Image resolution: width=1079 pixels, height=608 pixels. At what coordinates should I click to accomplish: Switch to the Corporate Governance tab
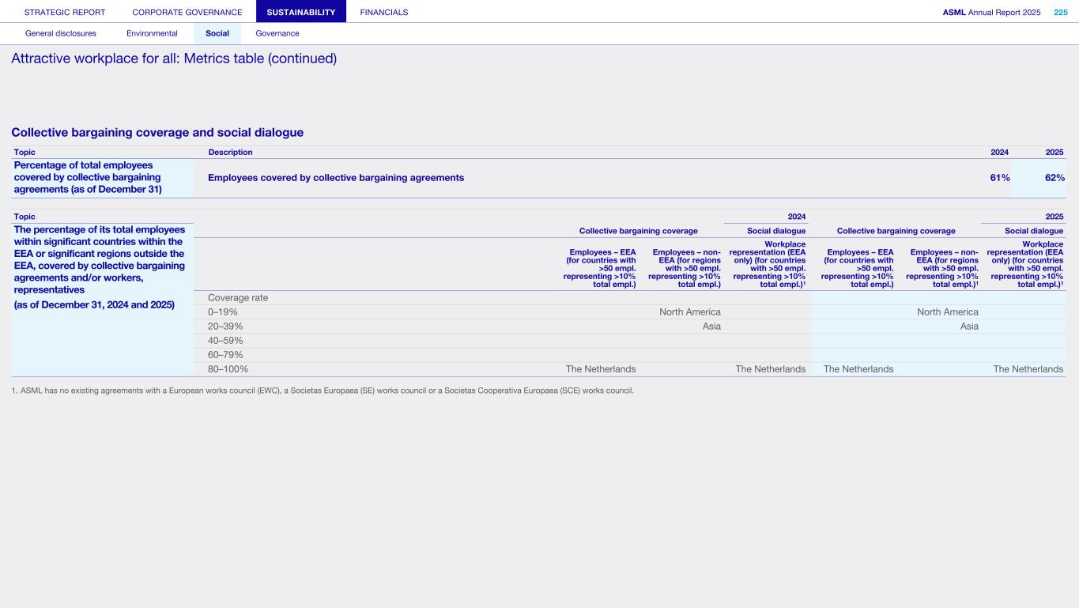pyautogui.click(x=187, y=12)
